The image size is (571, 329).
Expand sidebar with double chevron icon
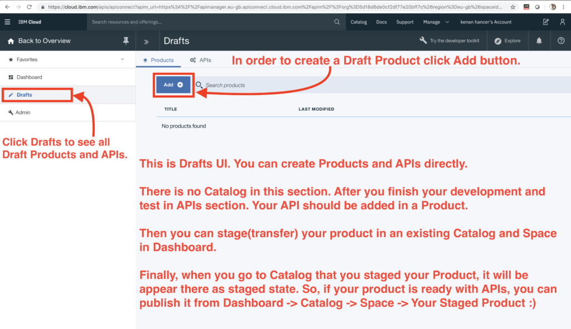click(x=146, y=42)
